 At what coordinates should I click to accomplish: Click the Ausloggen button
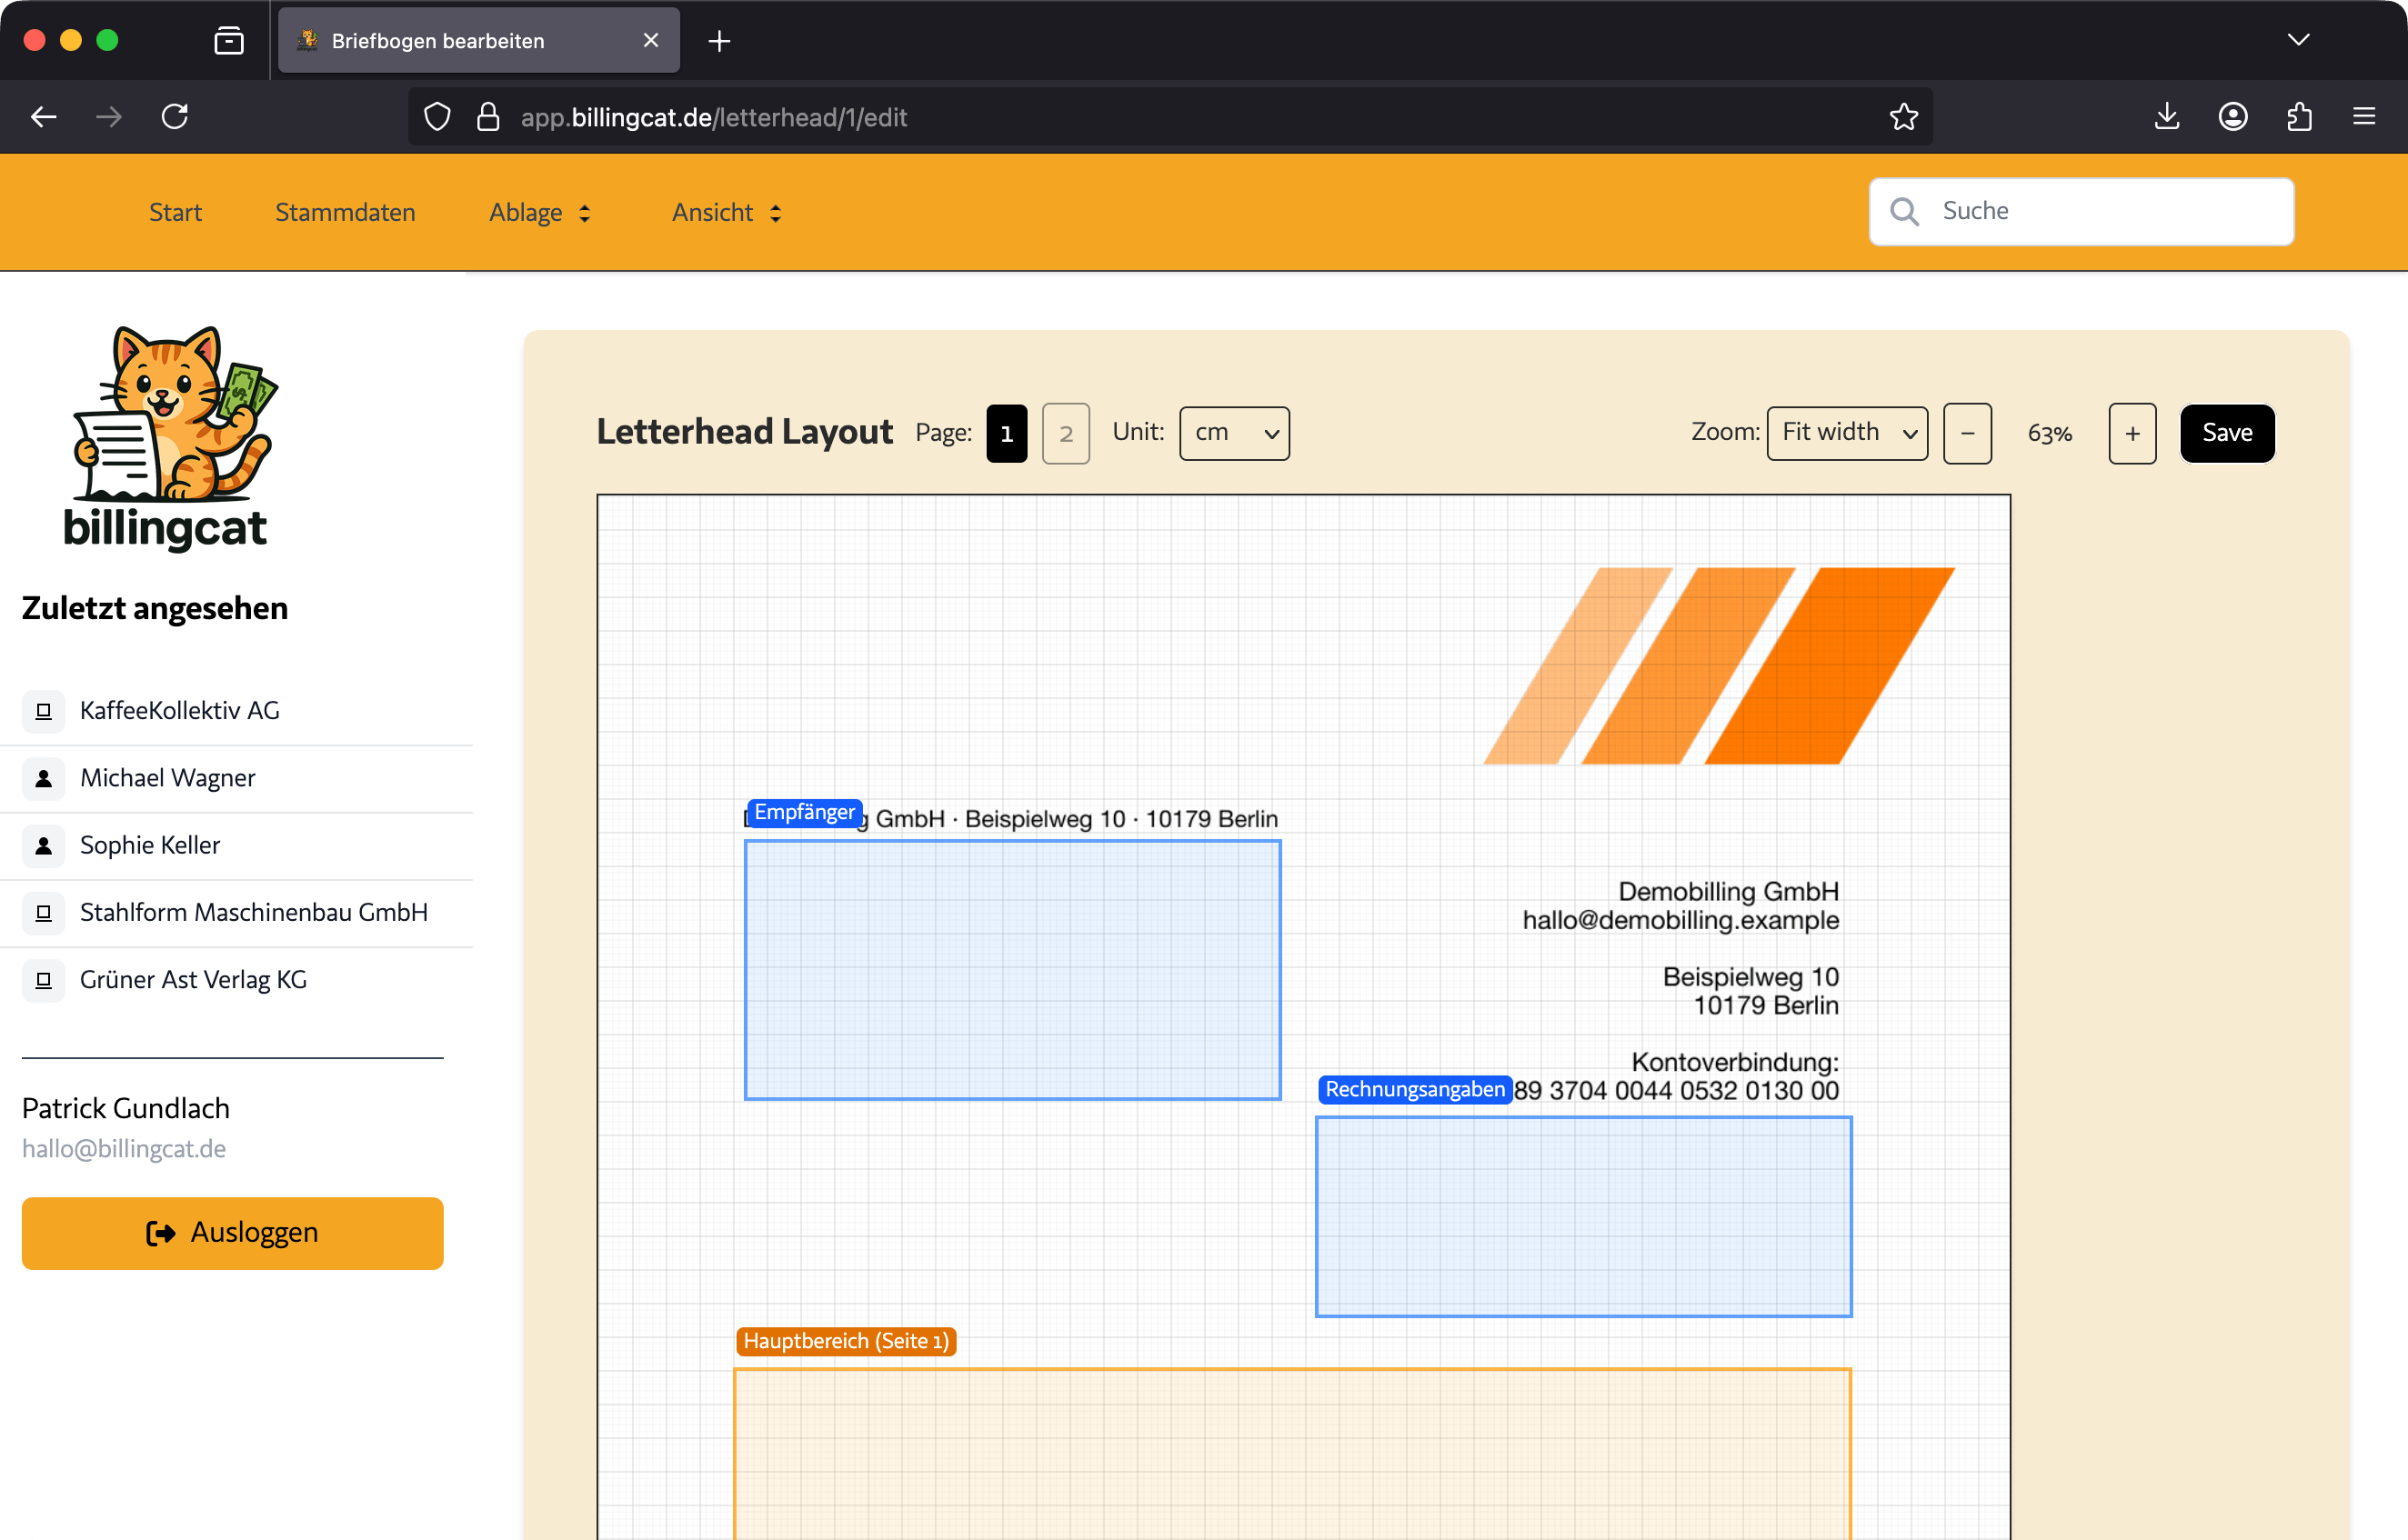point(232,1232)
